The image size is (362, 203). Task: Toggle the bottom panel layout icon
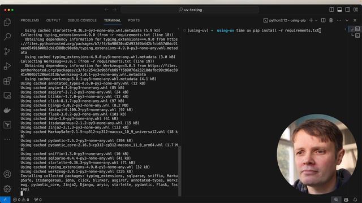(339, 10)
